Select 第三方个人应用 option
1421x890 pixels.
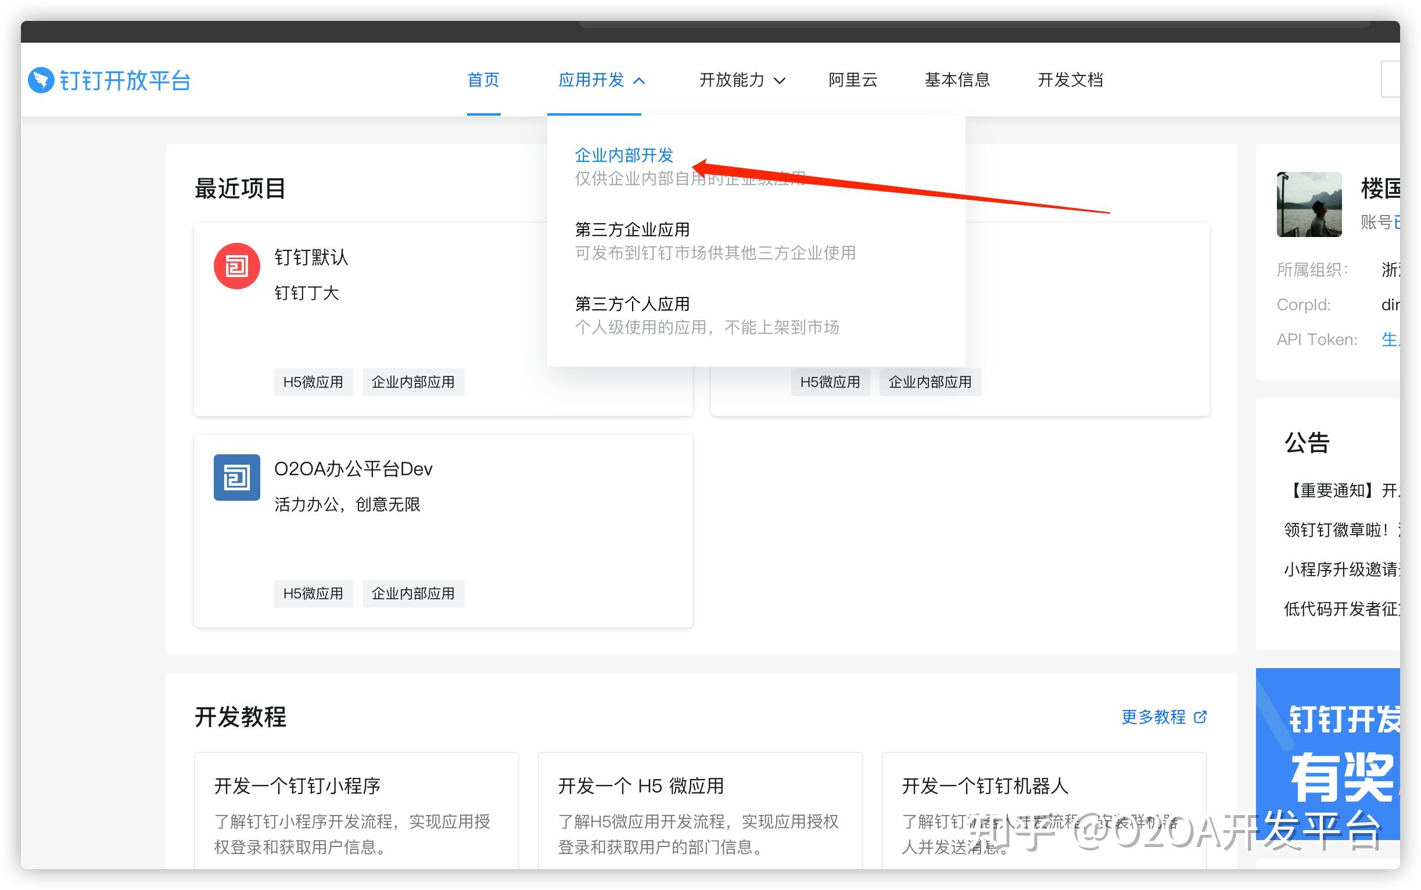point(631,303)
